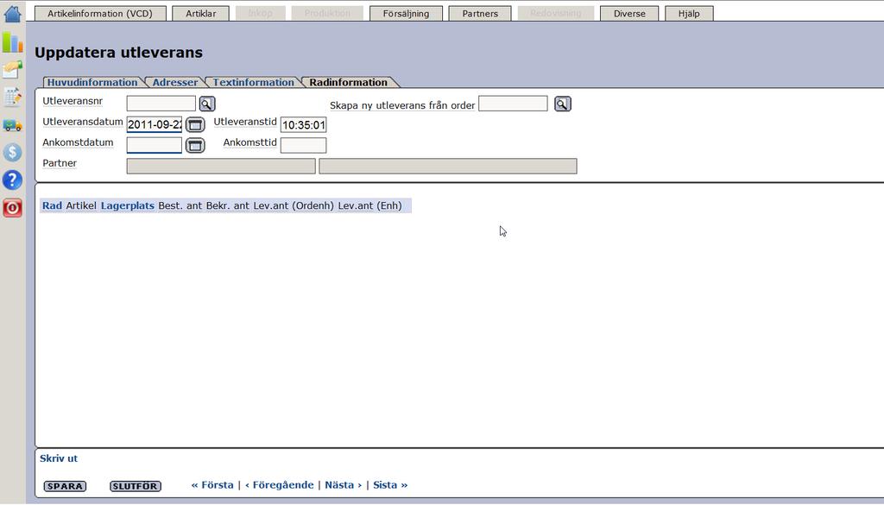Screen dimensions: 884x505
Task: Click the Utleveranstid time field
Action: [303, 124]
